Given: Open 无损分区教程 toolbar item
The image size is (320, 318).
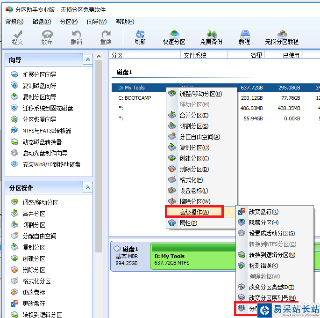Looking at the screenshot, I should (x=282, y=37).
